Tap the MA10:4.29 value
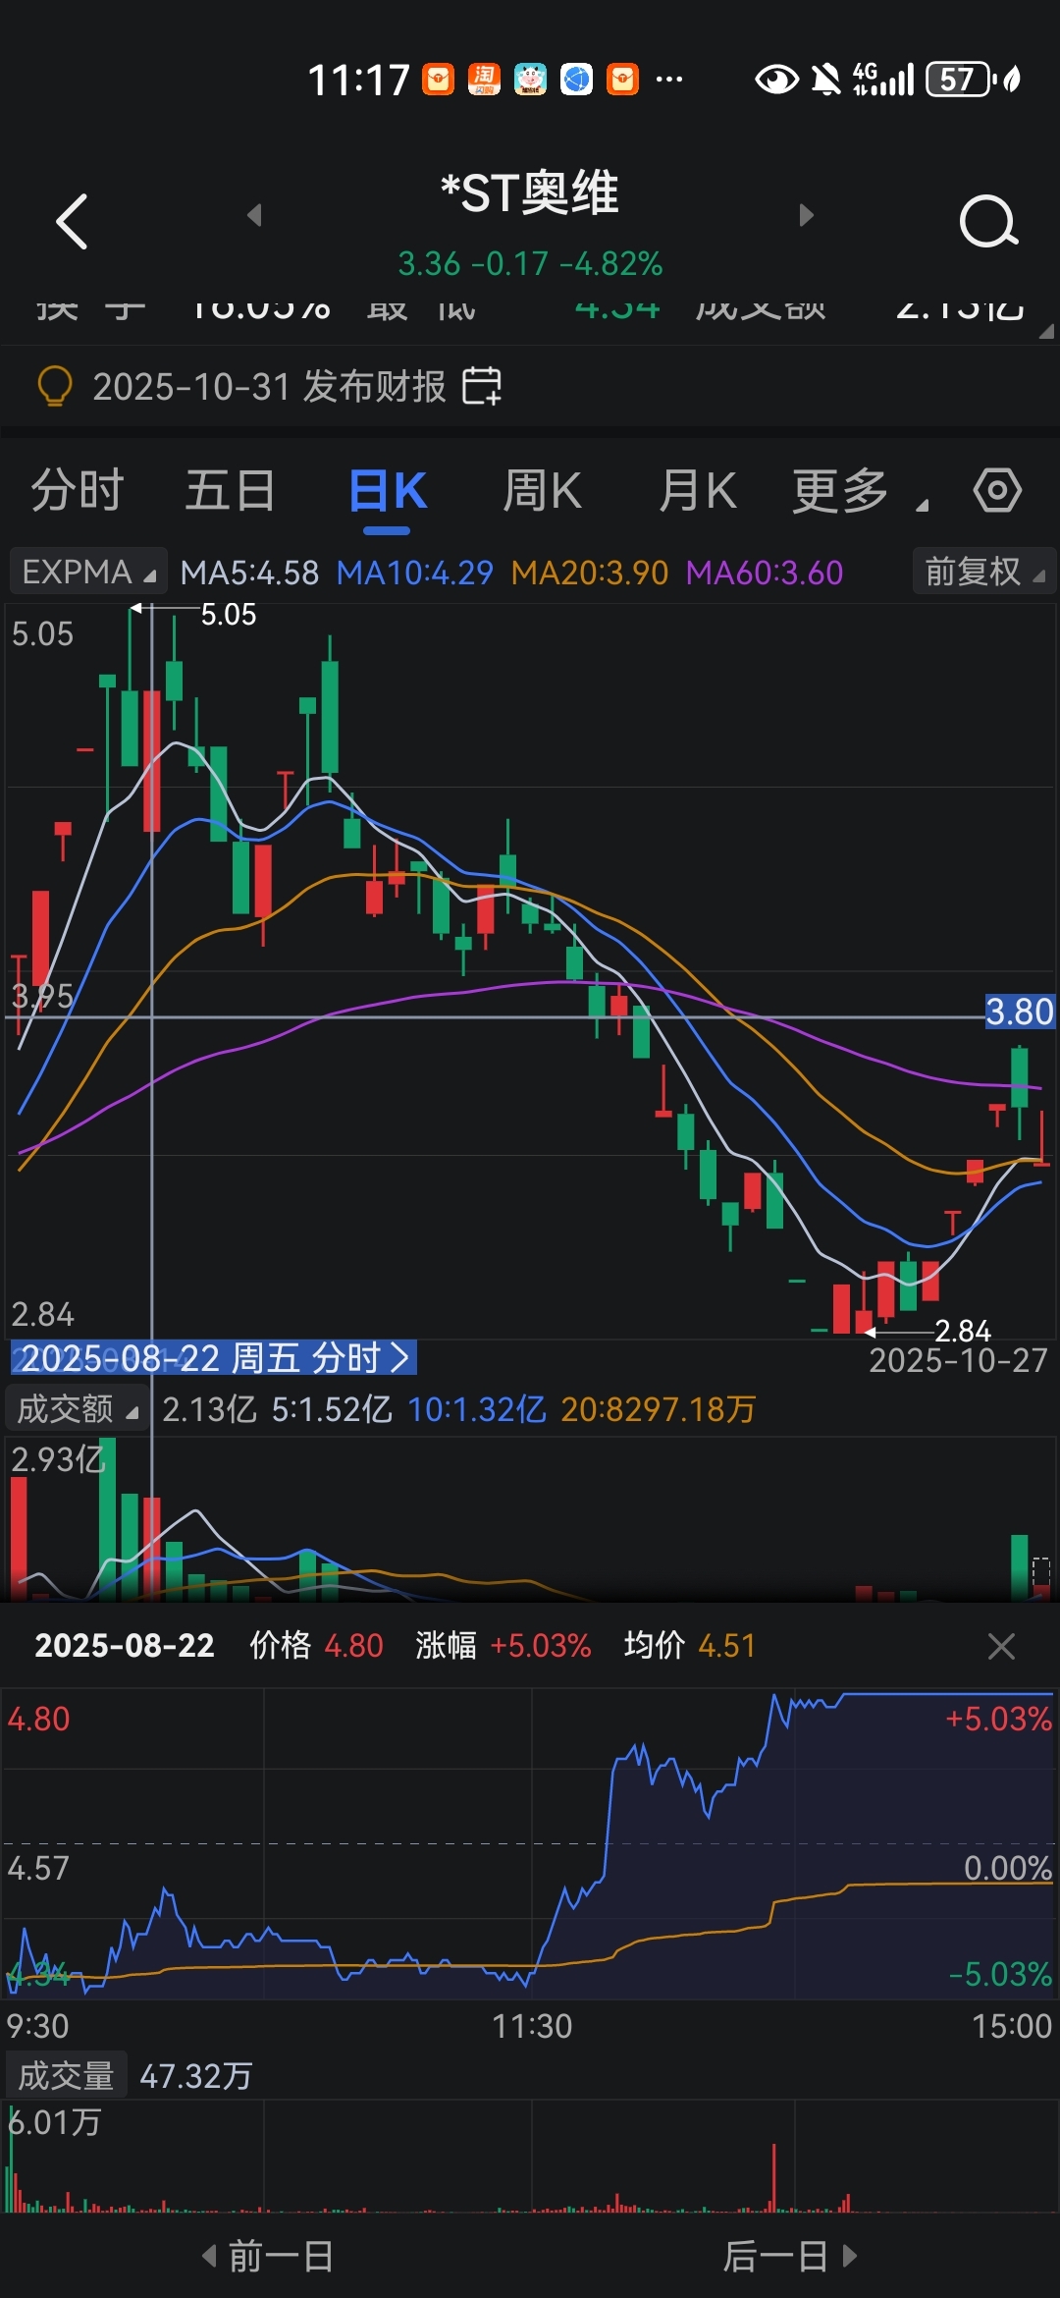This screenshot has width=1060, height=2298. click(414, 573)
